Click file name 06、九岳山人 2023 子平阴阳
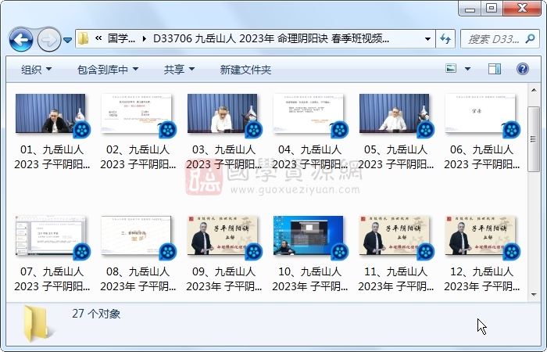547x352 pixels. tap(482, 156)
